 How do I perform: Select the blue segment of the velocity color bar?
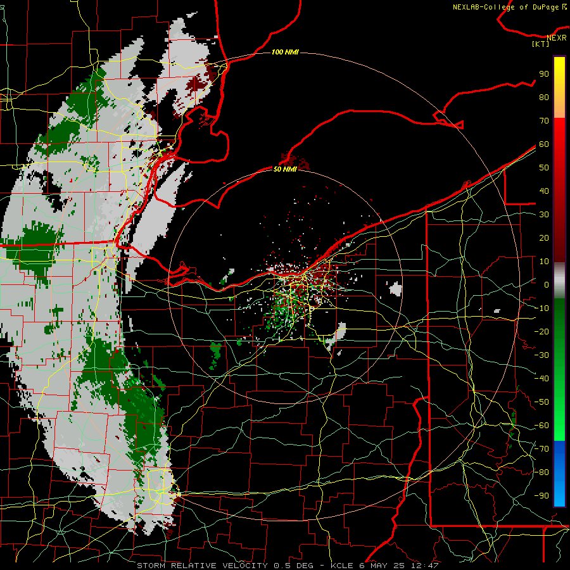point(559,473)
